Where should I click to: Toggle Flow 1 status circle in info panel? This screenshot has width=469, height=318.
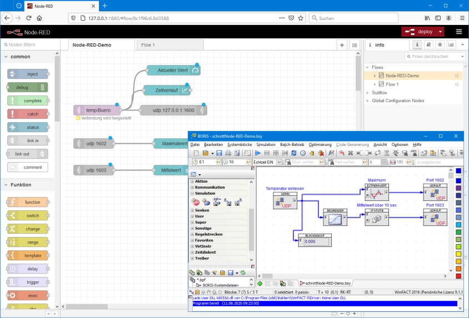457,84
